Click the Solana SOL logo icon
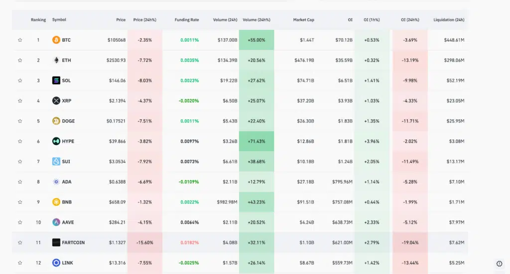This screenshot has height=274, width=510. click(56, 81)
